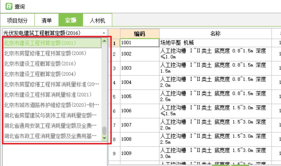
Task: Open the 人材机 tab
Action: coord(97,20)
